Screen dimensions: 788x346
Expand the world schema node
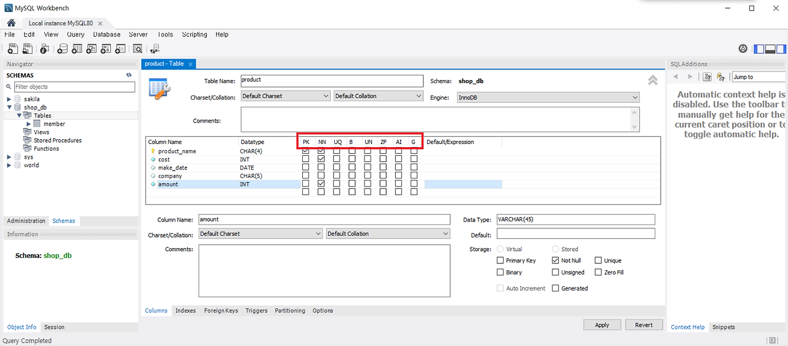pyautogui.click(x=9, y=165)
